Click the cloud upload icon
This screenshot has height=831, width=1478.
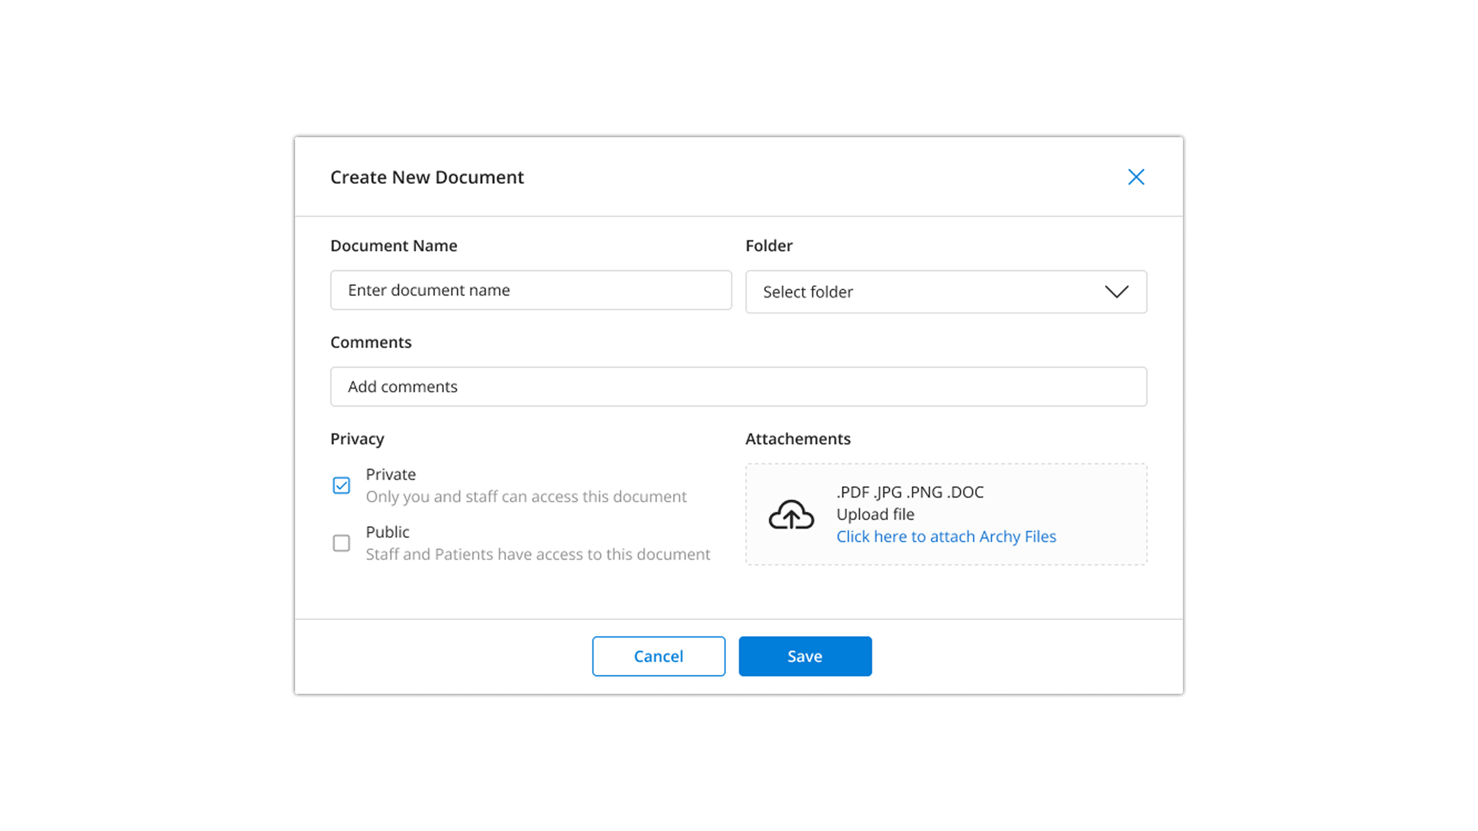click(x=791, y=514)
